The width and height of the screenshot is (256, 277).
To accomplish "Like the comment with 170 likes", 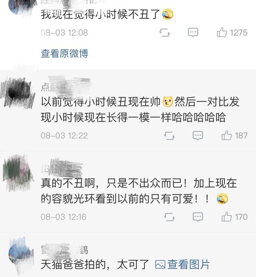I will point(234,217).
